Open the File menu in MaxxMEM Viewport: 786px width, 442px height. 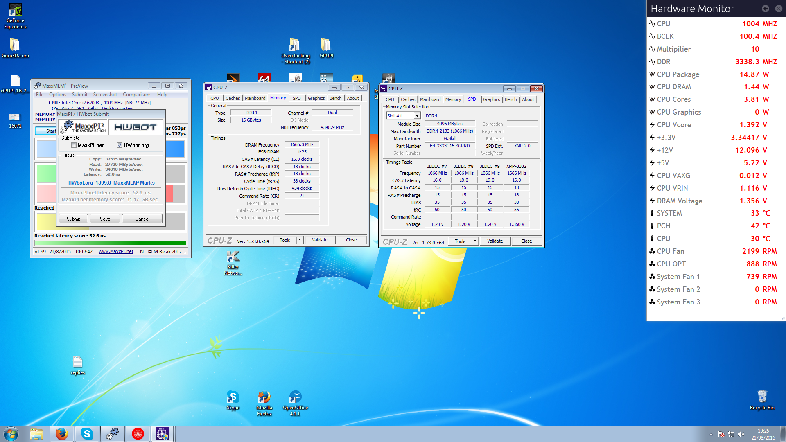pos(40,95)
